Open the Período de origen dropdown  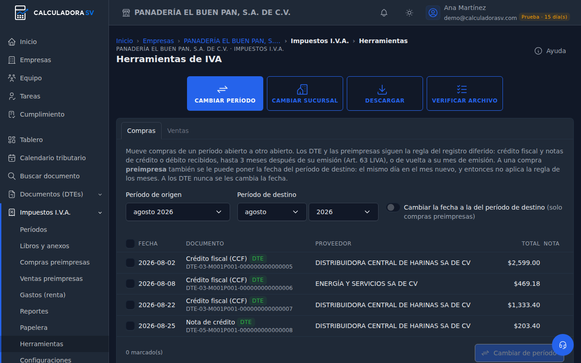pos(178,212)
